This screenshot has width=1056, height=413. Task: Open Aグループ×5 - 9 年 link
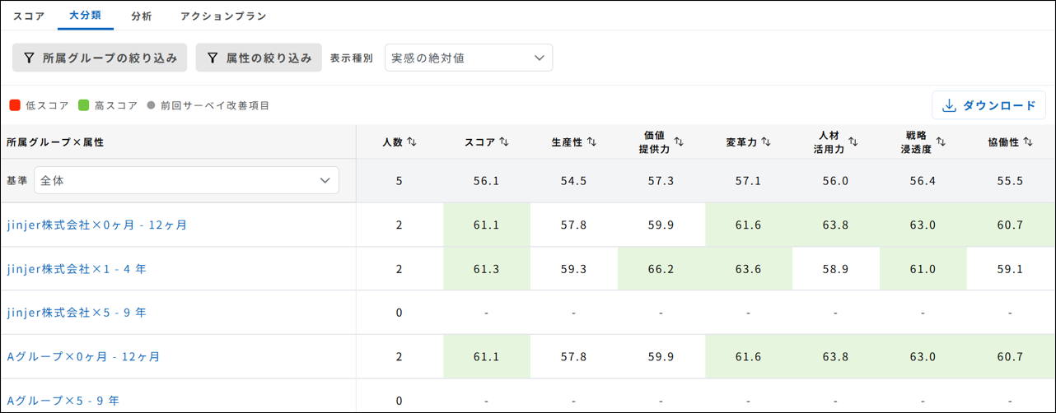pos(63,401)
